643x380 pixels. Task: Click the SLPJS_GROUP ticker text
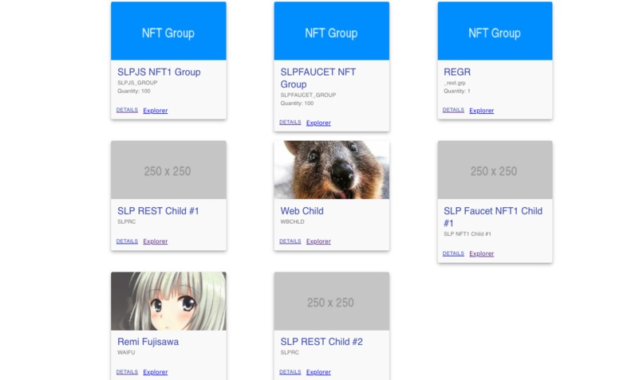137,83
